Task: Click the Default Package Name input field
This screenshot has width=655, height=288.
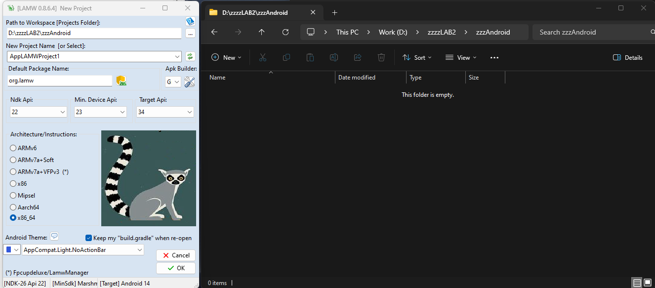Action: coord(60,81)
